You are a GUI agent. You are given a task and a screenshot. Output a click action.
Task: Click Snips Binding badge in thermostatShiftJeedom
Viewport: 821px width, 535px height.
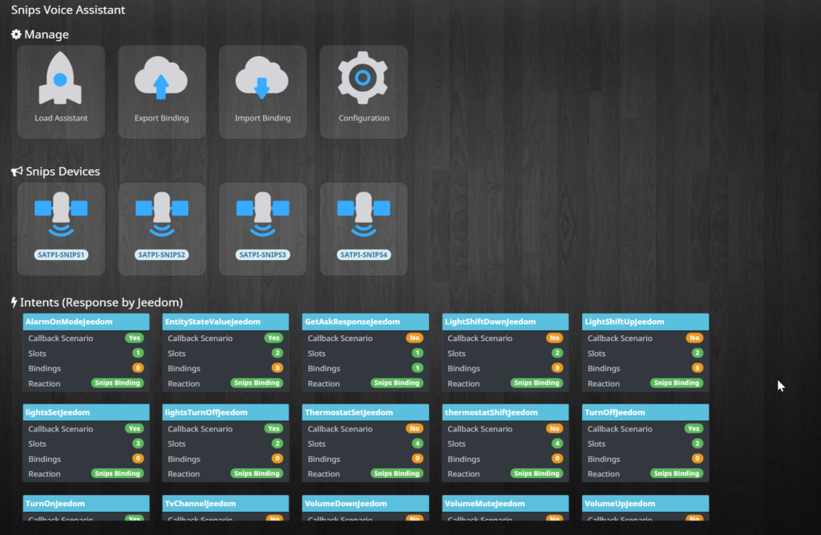(x=536, y=474)
